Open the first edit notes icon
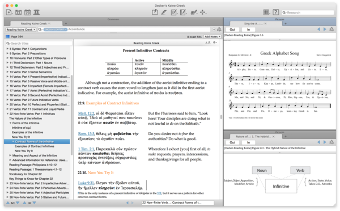The width and height of the screenshot is (340, 211). tap(174, 12)
